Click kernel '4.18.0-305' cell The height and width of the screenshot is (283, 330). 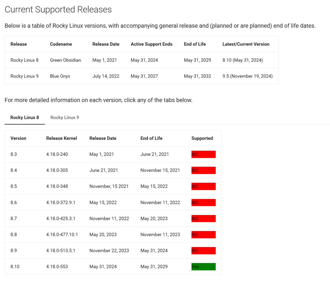pyautogui.click(x=57, y=170)
